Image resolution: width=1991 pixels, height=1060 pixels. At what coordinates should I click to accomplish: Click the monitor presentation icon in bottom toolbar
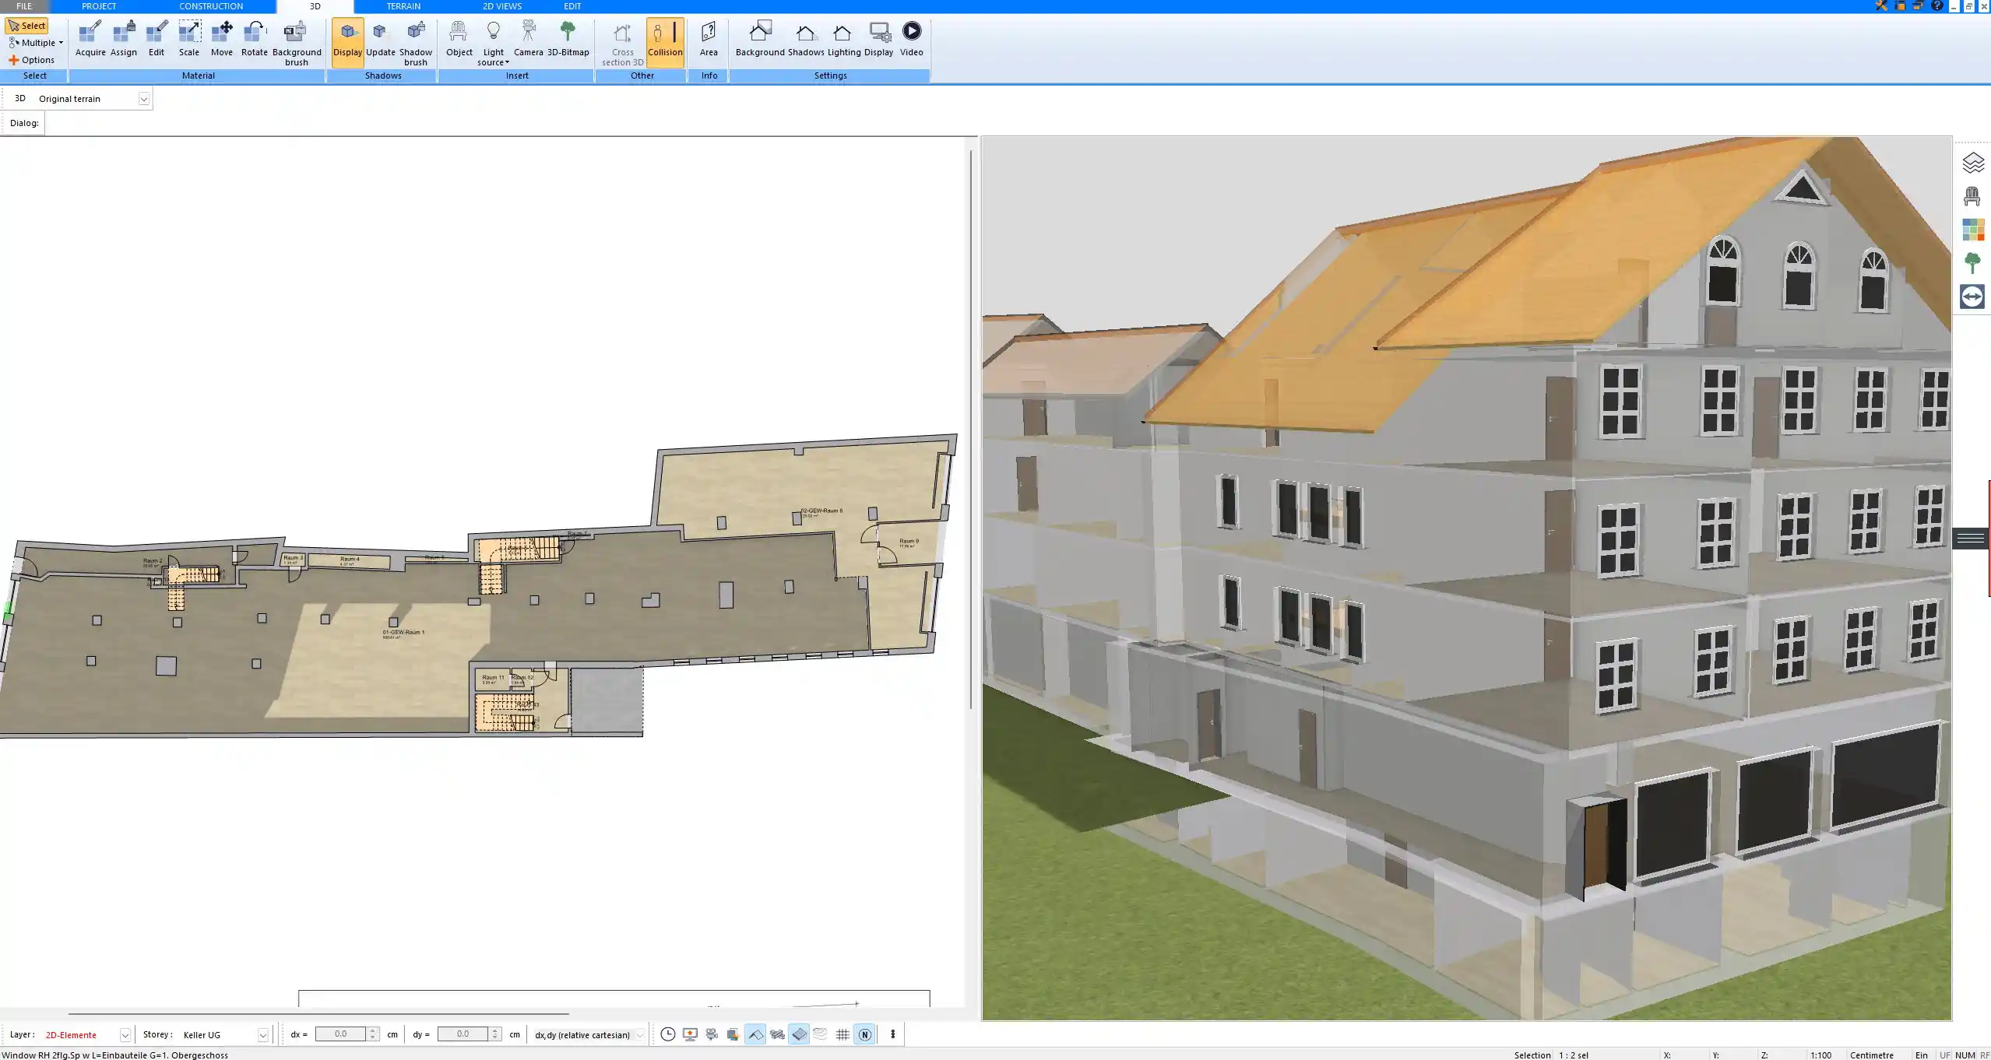(690, 1034)
